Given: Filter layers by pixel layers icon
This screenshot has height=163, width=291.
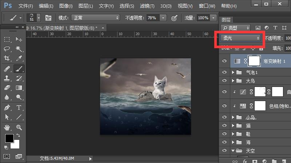Looking at the screenshot, I should click(x=258, y=28).
